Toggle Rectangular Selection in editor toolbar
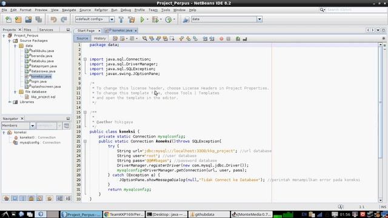Viewport: 388px width, 218px height. [172, 39]
